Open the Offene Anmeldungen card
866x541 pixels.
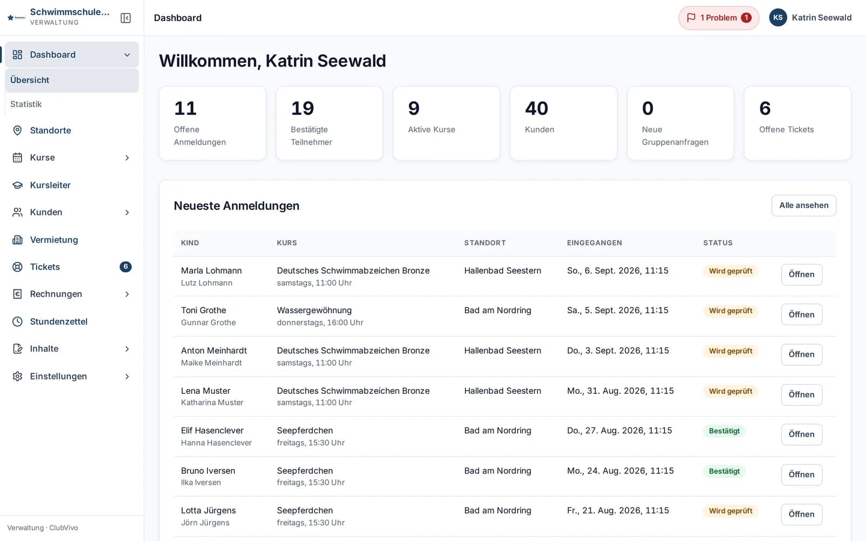pos(212,123)
